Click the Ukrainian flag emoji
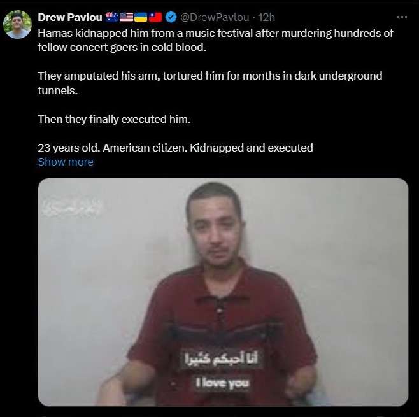This screenshot has height=417, width=419. click(141, 17)
